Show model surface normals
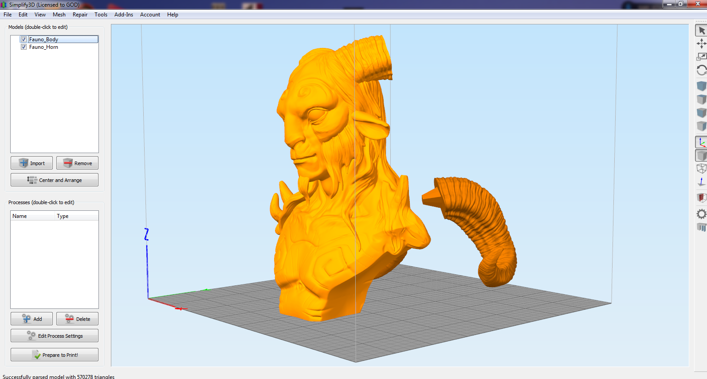This screenshot has height=379, width=707. click(x=701, y=182)
